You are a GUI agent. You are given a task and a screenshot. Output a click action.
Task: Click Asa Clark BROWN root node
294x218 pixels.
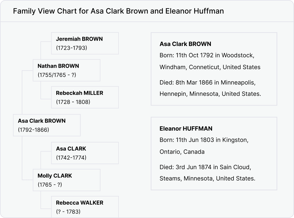click(x=47, y=125)
